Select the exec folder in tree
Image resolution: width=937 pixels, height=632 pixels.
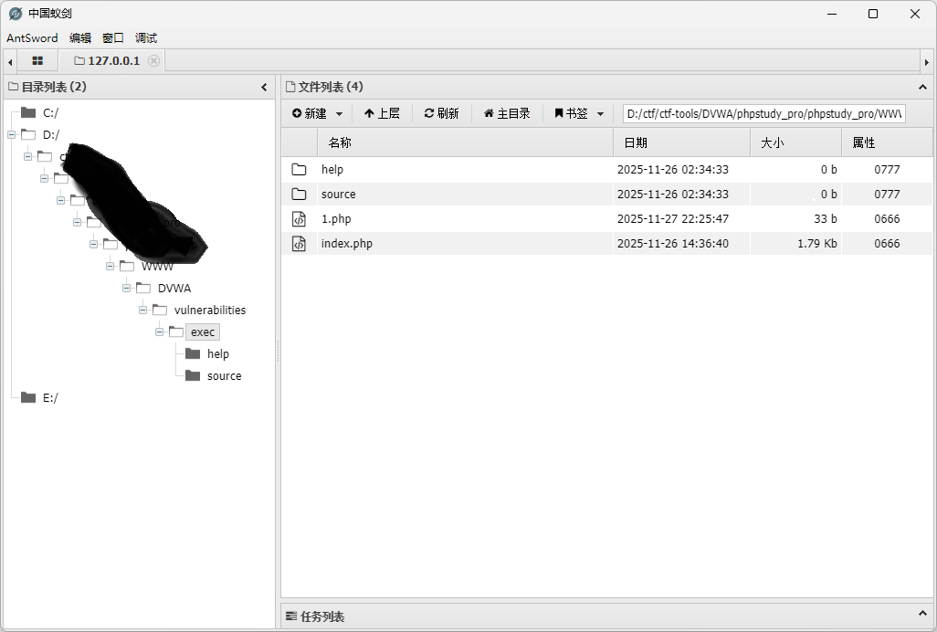203,332
